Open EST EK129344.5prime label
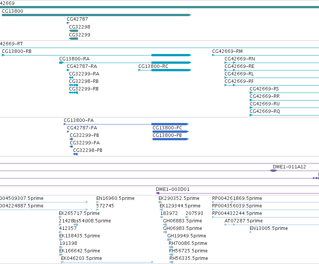This screenshot has height=264, width=319. [x=180, y=206]
